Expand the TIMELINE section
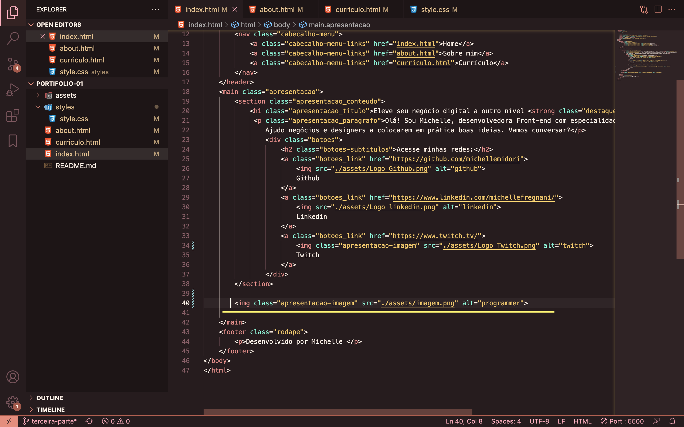Viewport: 684px width, 427px height. point(97,409)
